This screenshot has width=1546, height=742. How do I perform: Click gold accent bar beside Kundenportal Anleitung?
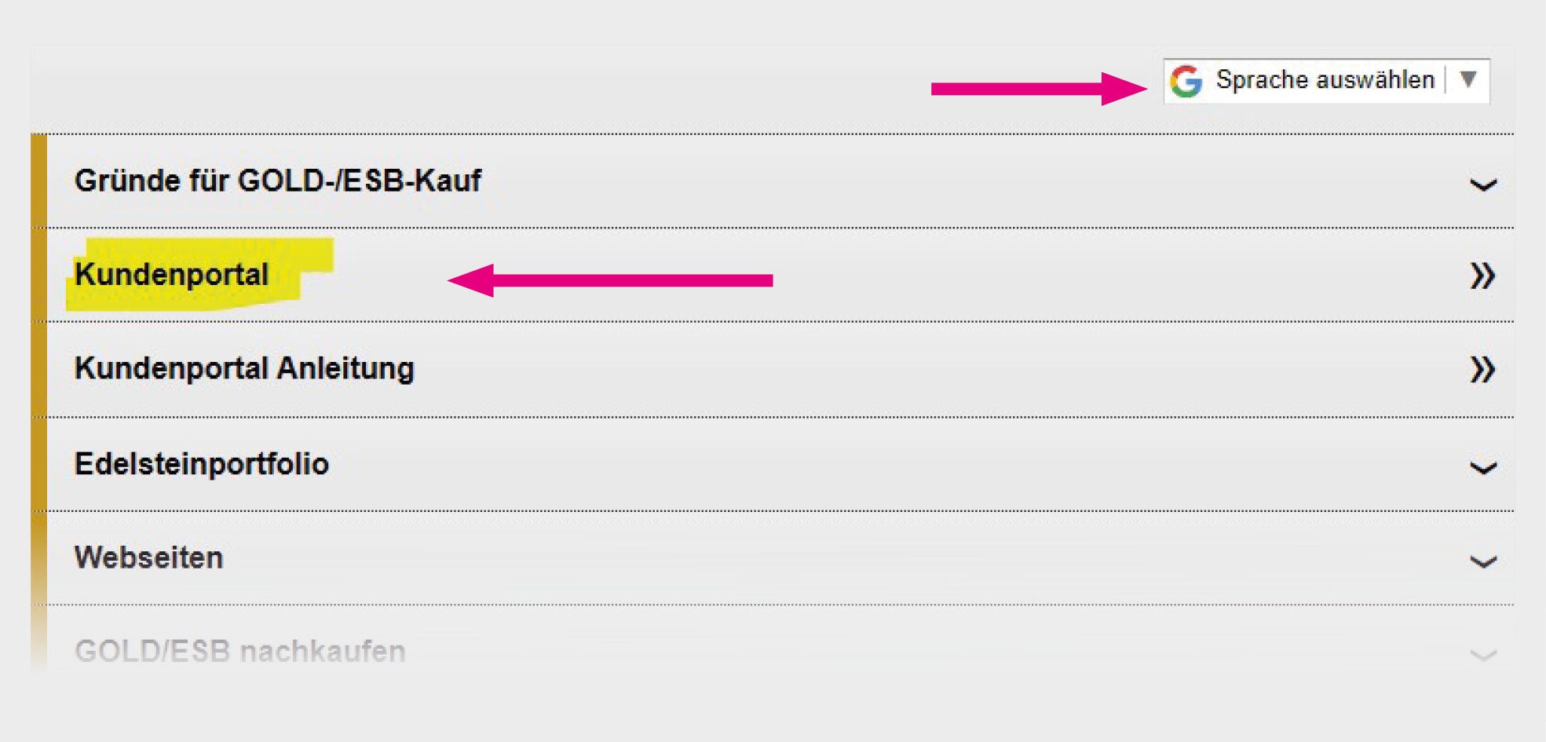[38, 369]
